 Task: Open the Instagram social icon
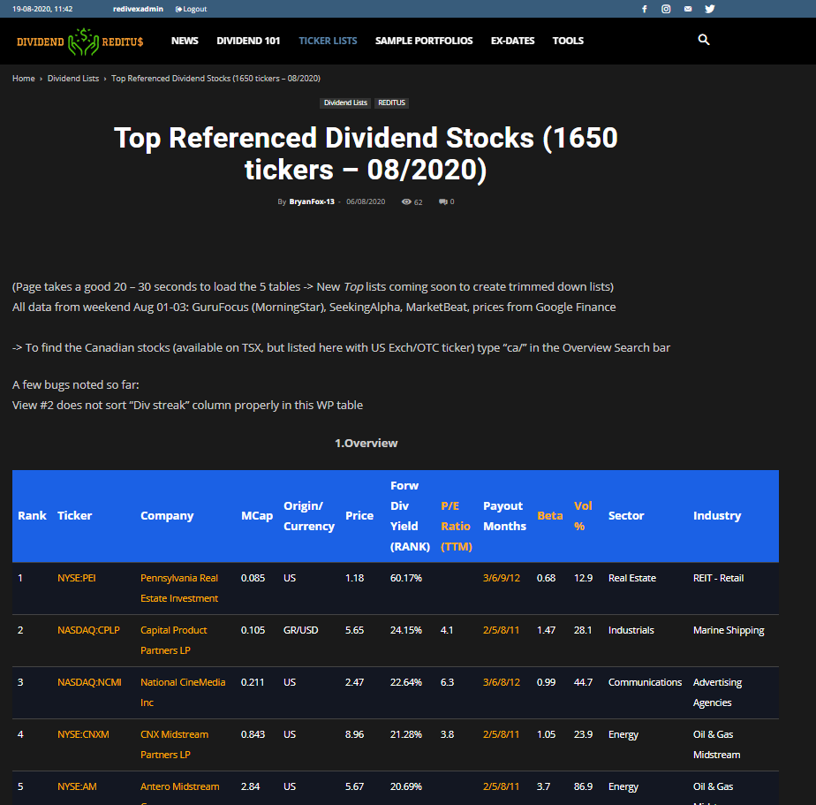(x=666, y=9)
